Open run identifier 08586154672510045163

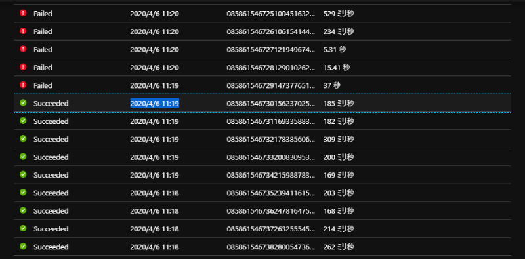pyautogui.click(x=271, y=14)
